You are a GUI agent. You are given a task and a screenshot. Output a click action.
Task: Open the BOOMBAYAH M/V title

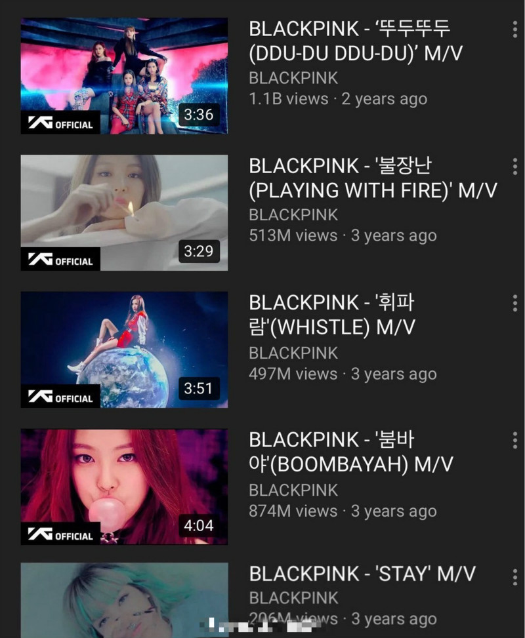click(350, 452)
